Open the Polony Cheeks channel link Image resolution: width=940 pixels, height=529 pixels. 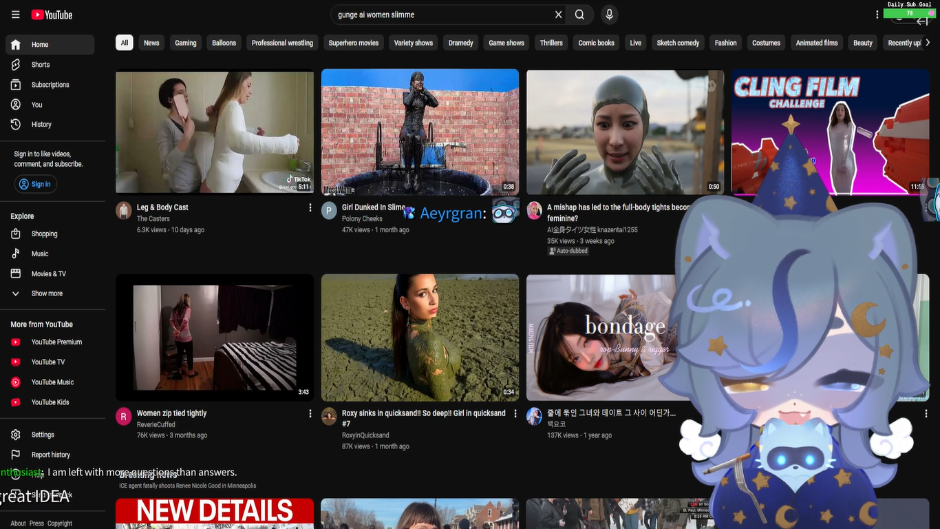coord(362,219)
